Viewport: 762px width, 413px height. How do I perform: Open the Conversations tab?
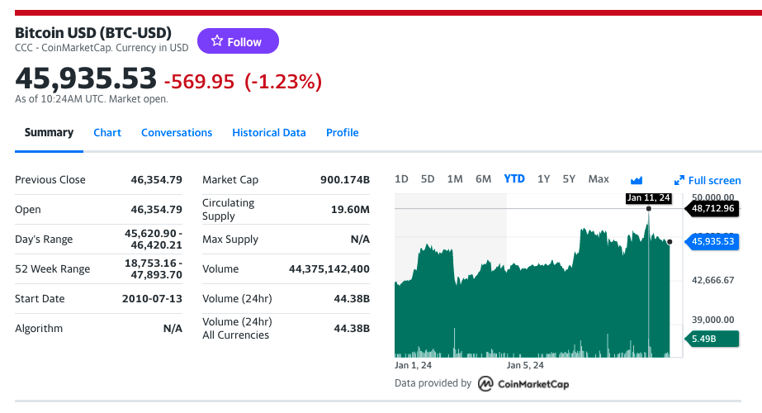(177, 133)
